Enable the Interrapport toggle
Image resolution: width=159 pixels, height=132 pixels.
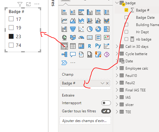click(x=106, y=103)
